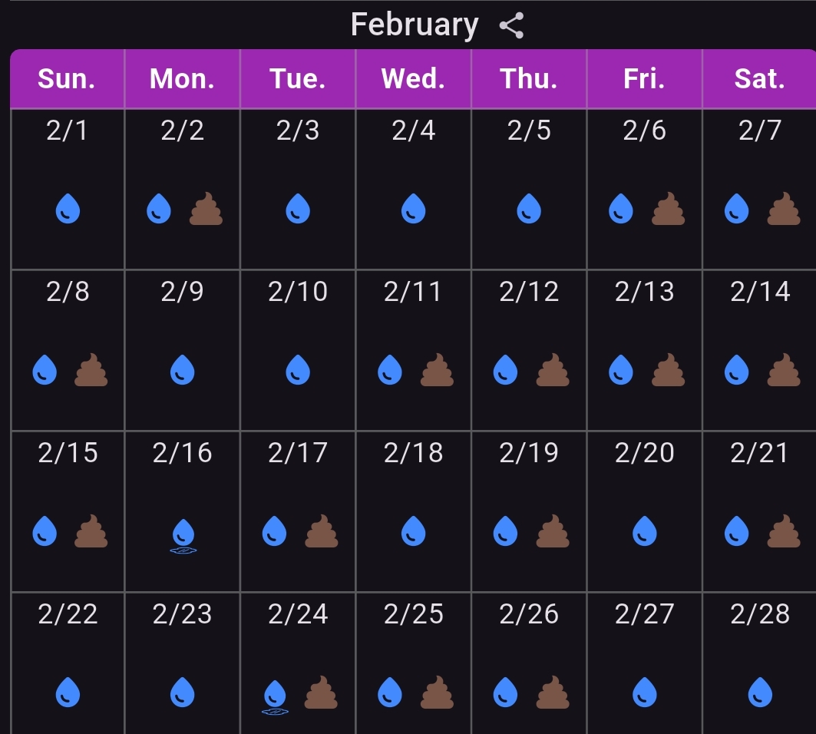Image resolution: width=816 pixels, height=734 pixels.
Task: Open the 2/22 date label
Action: click(68, 614)
